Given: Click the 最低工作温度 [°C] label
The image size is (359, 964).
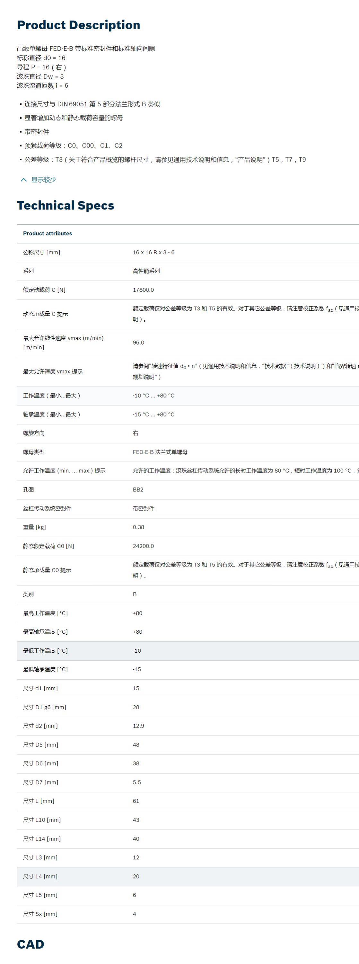Looking at the screenshot, I should (x=45, y=650).
